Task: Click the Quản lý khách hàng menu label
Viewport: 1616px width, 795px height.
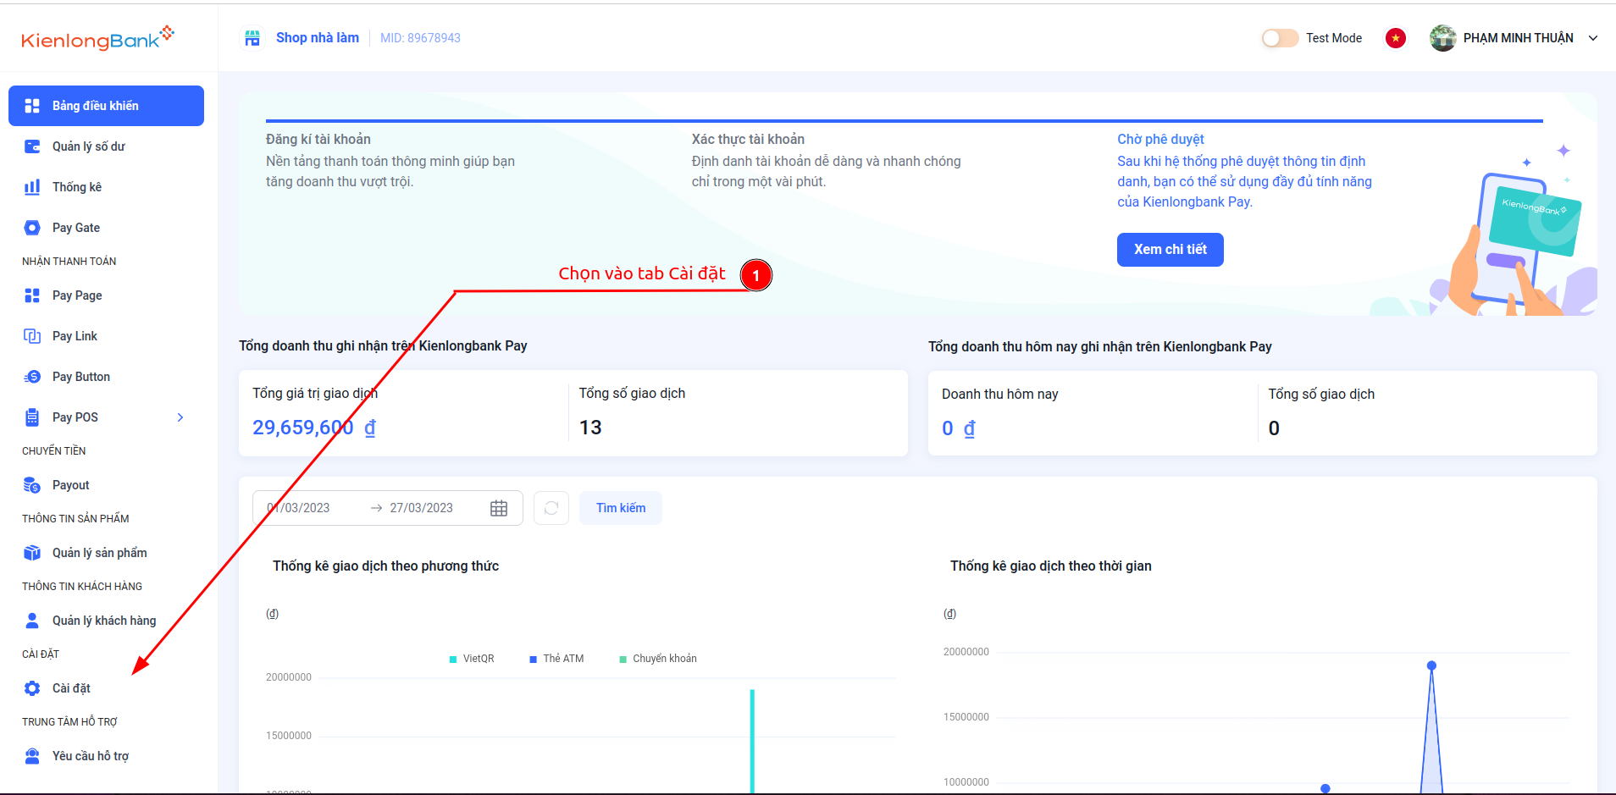Action: [104, 621]
